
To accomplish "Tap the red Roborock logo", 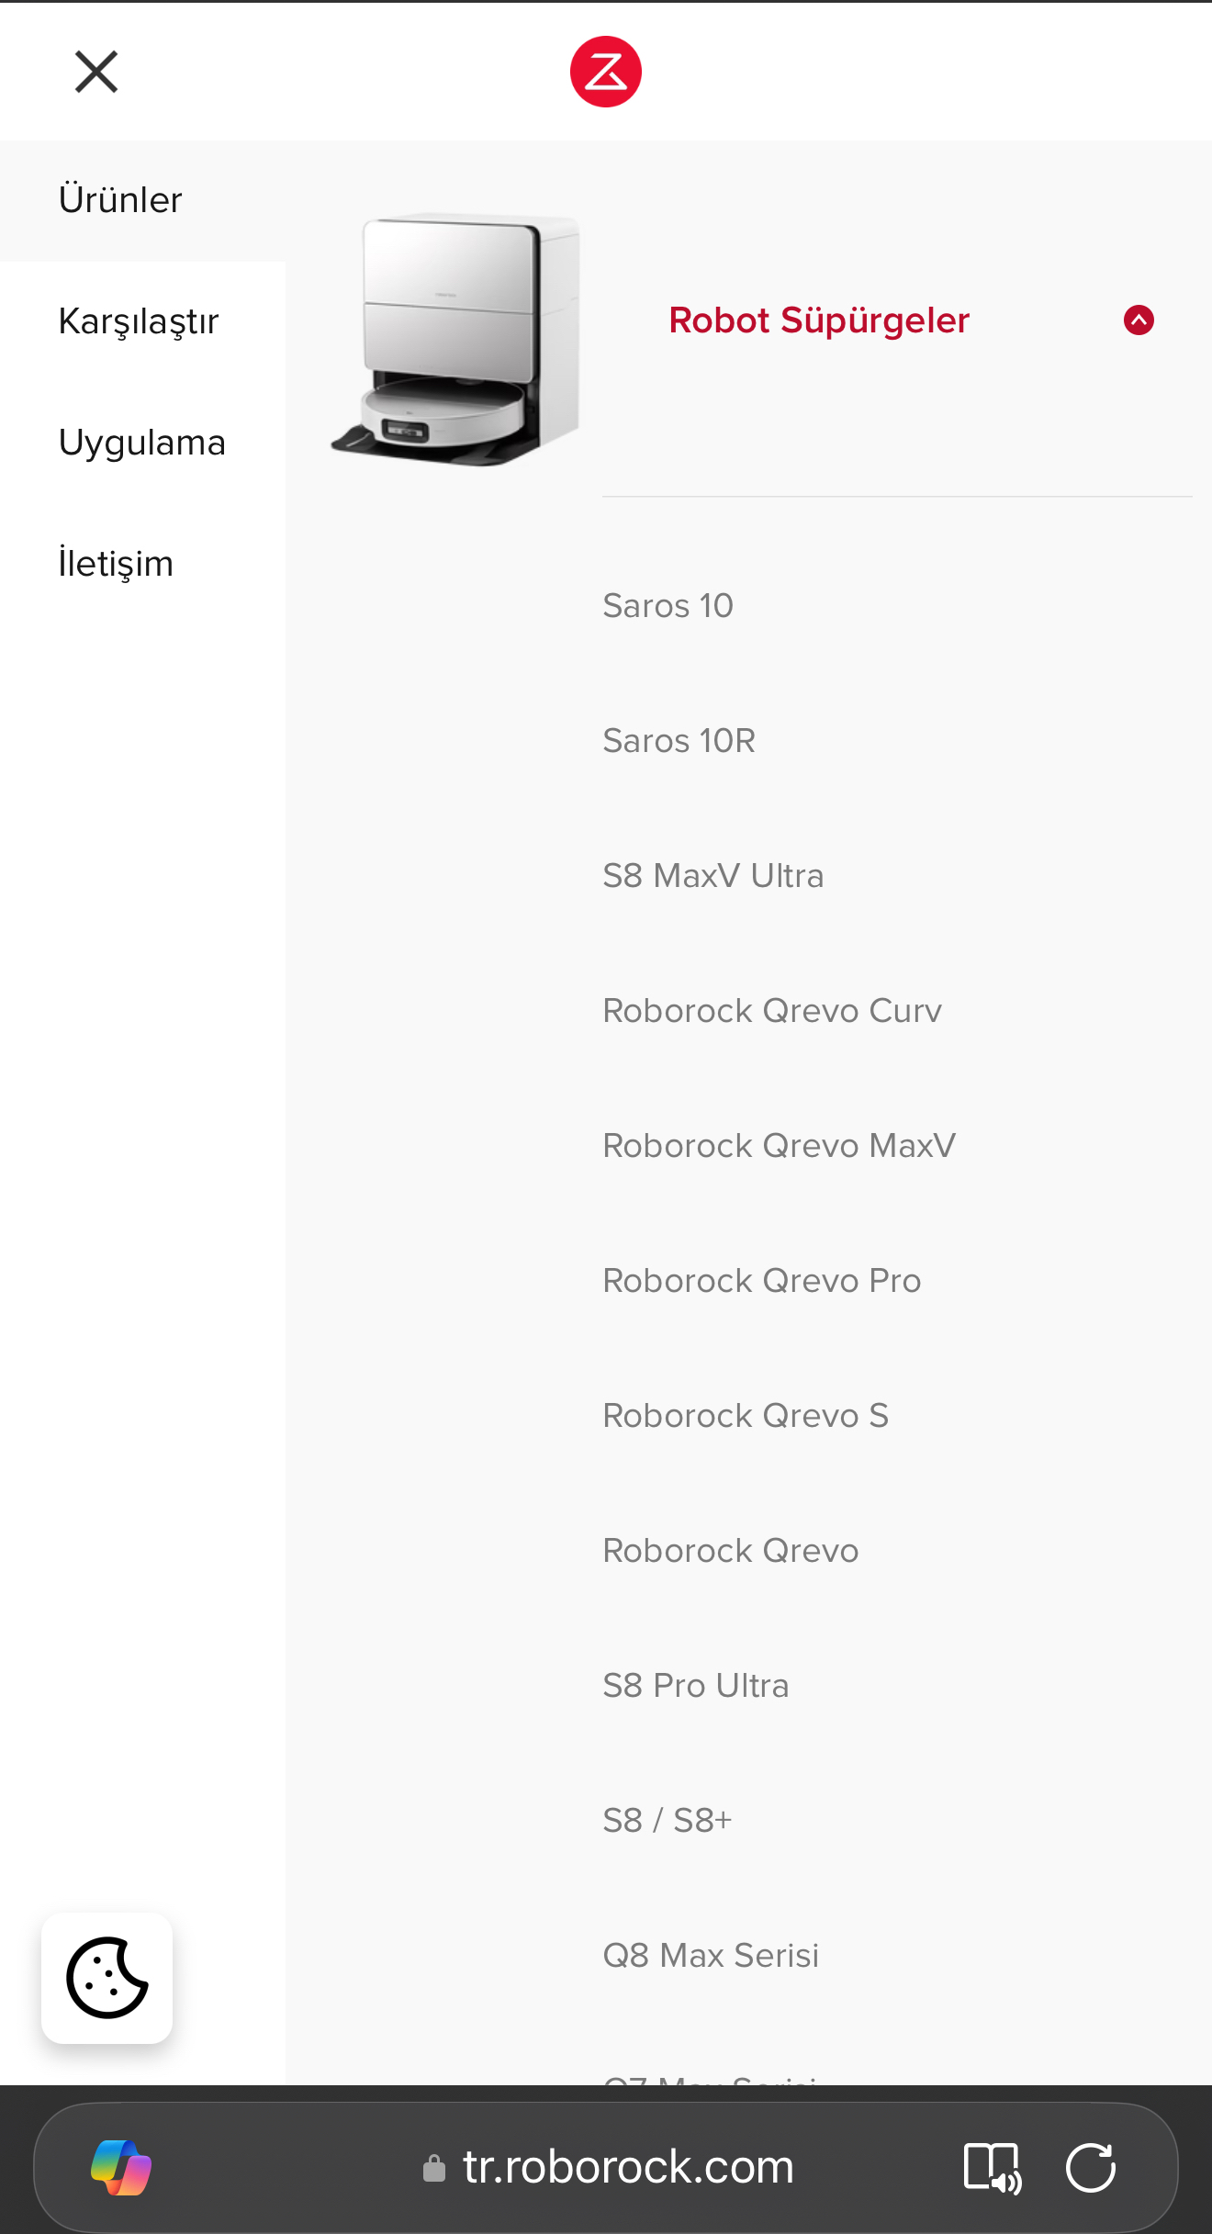I will click(606, 72).
